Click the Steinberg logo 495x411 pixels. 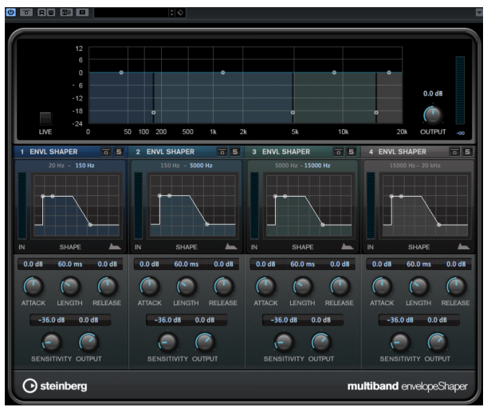click(56, 386)
